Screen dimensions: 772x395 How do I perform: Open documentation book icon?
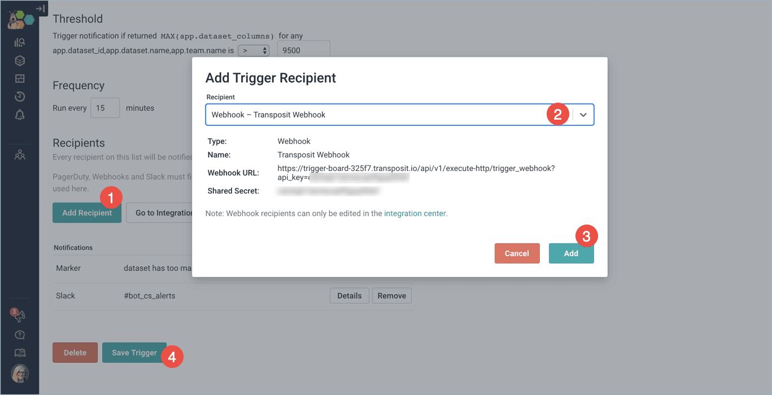click(20, 353)
